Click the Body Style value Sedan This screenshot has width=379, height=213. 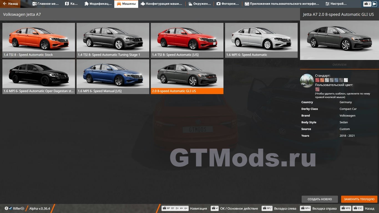[x=344, y=122]
